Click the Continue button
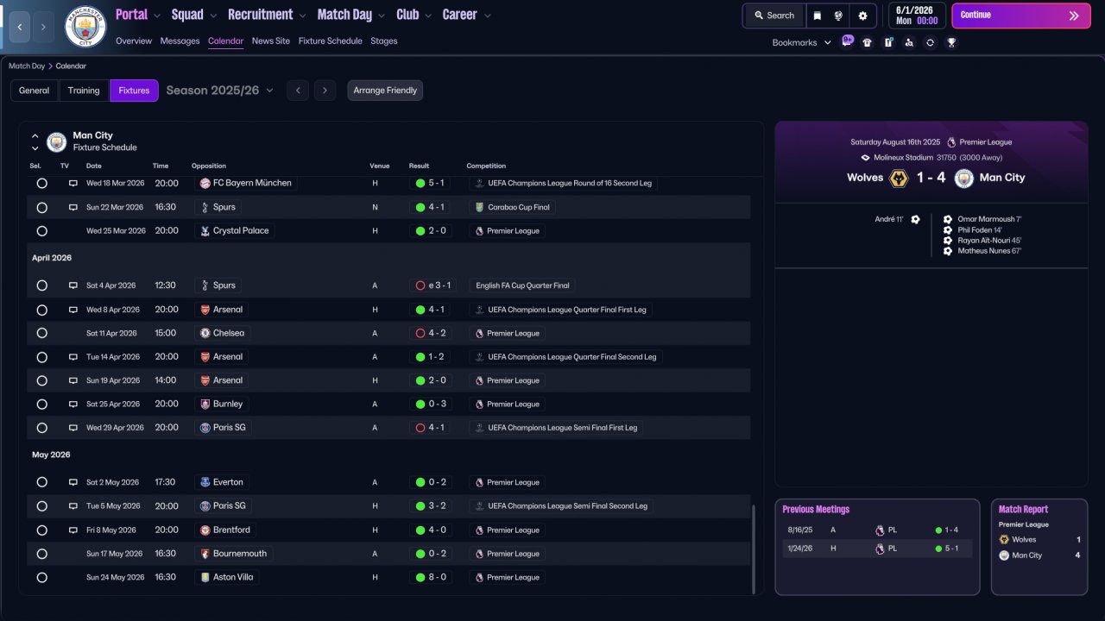Viewport: 1105px width, 621px height. point(1020,16)
